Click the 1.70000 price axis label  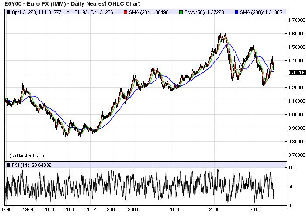point(296,20)
